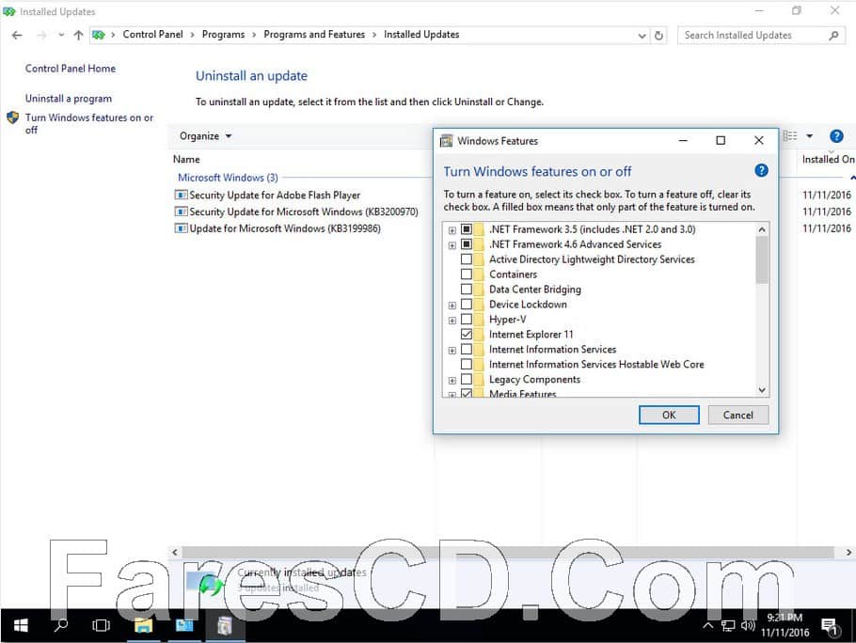856x643 pixels.
Task: Open the Windows Start menu
Action: (x=21, y=625)
